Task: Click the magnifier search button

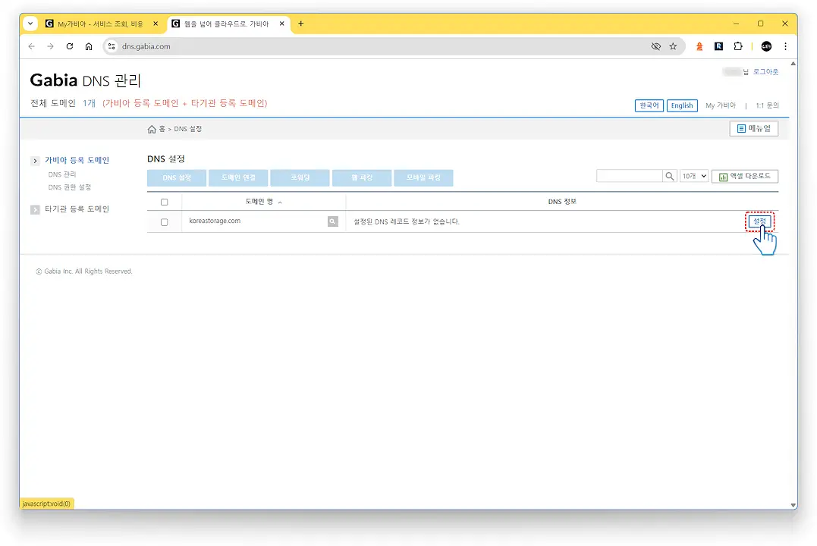Action: (670, 176)
